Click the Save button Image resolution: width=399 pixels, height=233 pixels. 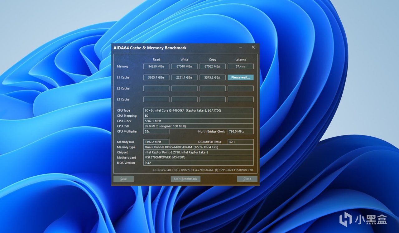pos(123,179)
